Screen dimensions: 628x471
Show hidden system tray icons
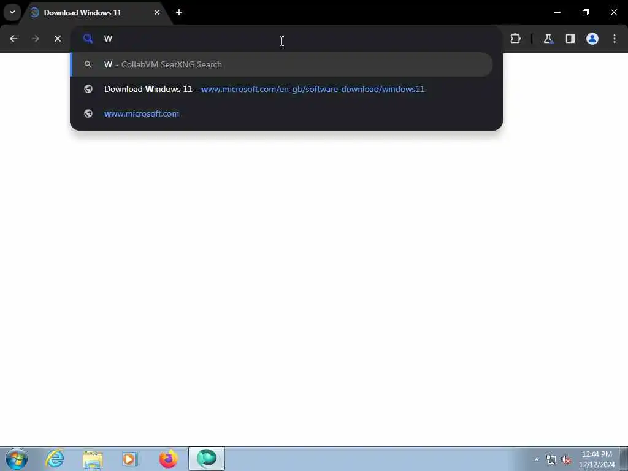point(536,460)
